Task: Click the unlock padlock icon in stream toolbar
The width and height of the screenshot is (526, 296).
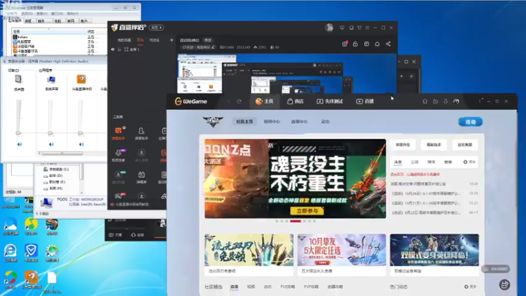Action: tap(355, 44)
